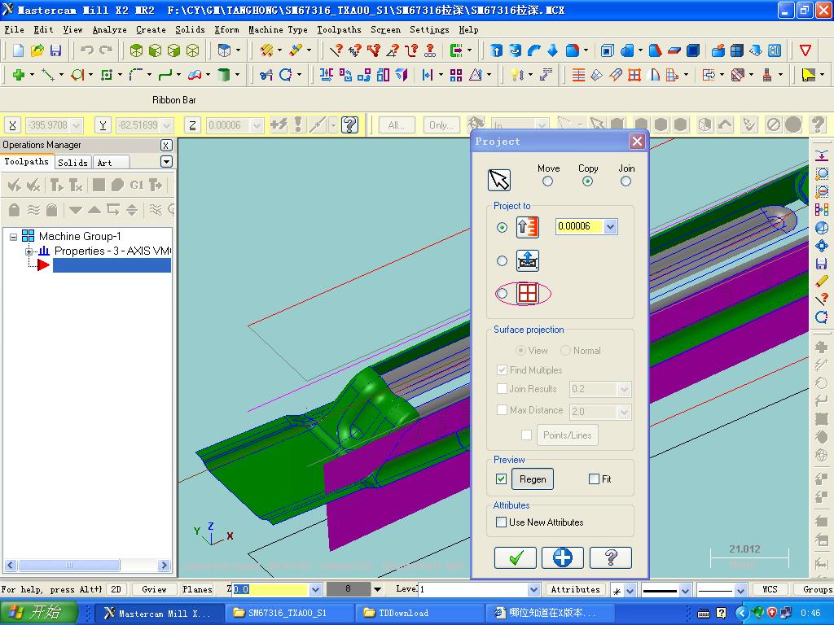Click the project-to-depth arrow icon
The image size is (834, 625).
pyautogui.click(x=527, y=228)
